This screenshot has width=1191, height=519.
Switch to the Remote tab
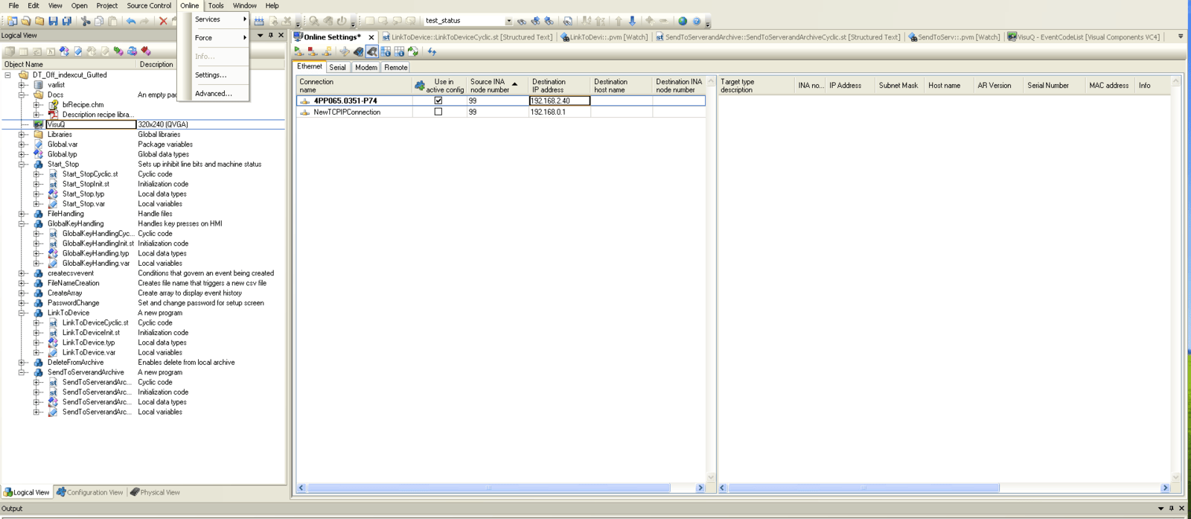[x=396, y=67]
